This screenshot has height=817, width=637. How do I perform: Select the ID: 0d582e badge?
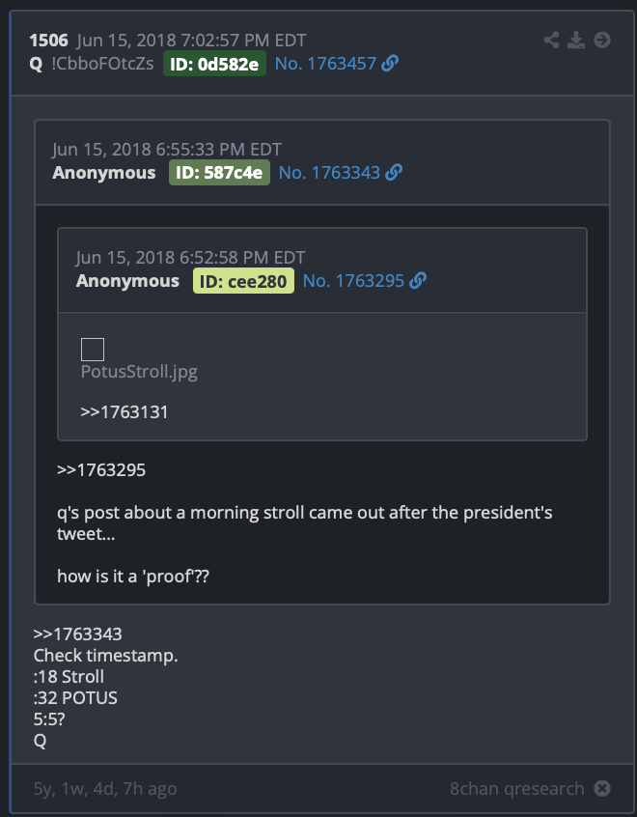(x=214, y=64)
